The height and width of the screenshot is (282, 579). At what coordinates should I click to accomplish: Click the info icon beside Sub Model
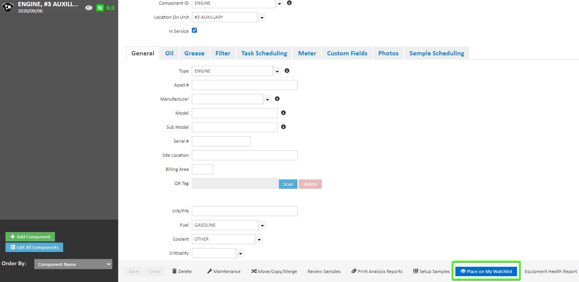tap(283, 127)
